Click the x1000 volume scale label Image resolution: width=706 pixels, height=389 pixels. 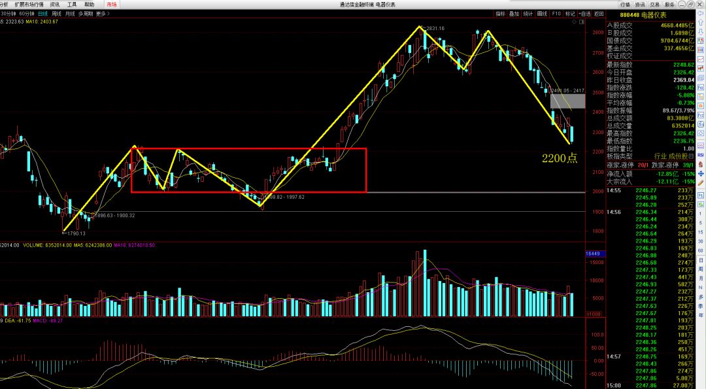pyautogui.click(x=594, y=314)
